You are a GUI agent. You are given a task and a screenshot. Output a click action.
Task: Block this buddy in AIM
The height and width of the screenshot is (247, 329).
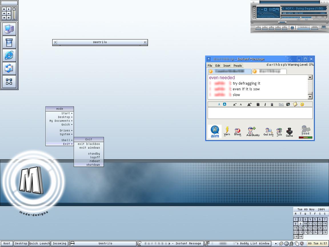238,132
